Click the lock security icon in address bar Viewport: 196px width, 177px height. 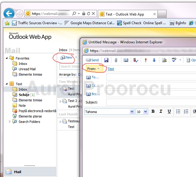point(84,13)
